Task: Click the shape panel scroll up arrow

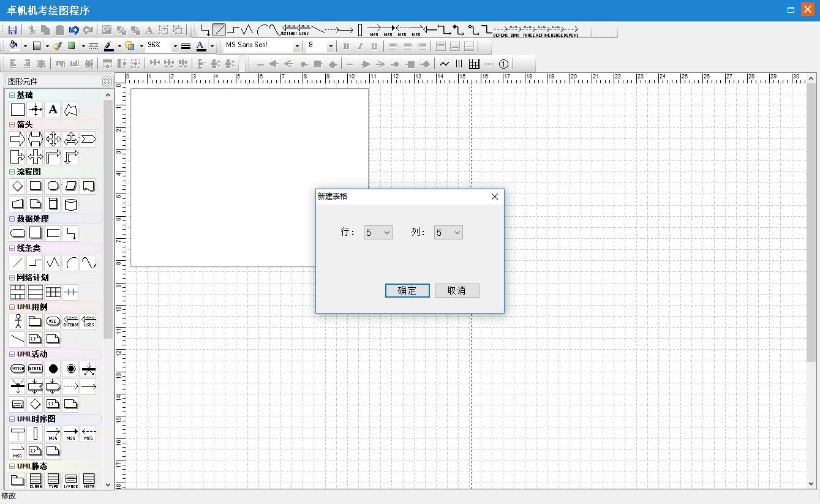Action: point(108,95)
